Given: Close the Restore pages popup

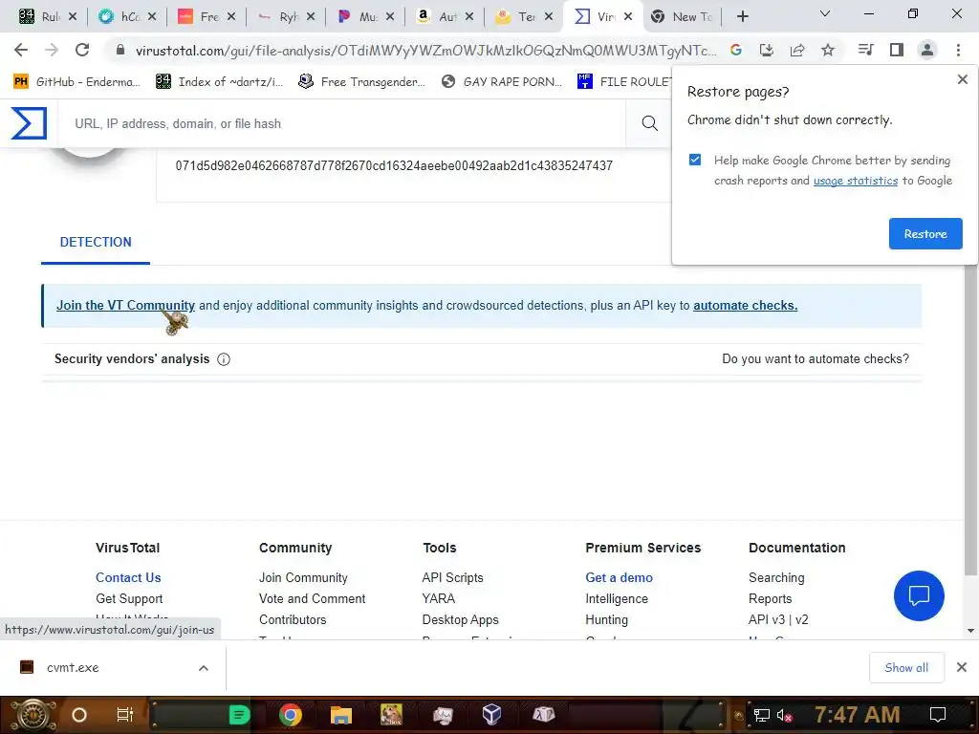Looking at the screenshot, I should click(x=962, y=79).
